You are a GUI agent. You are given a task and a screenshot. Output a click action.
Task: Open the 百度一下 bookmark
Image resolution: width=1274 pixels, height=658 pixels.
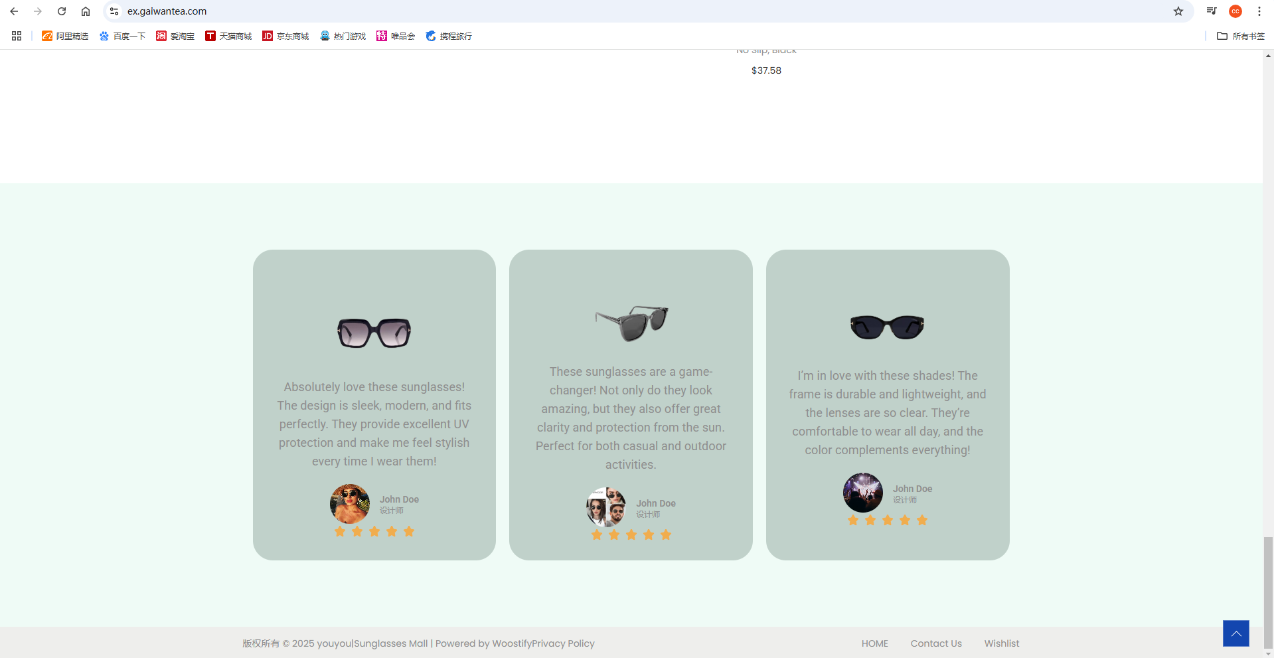122,36
